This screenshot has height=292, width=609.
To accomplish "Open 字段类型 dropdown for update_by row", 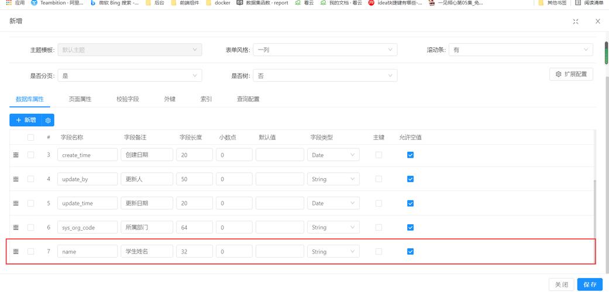I will (x=333, y=179).
